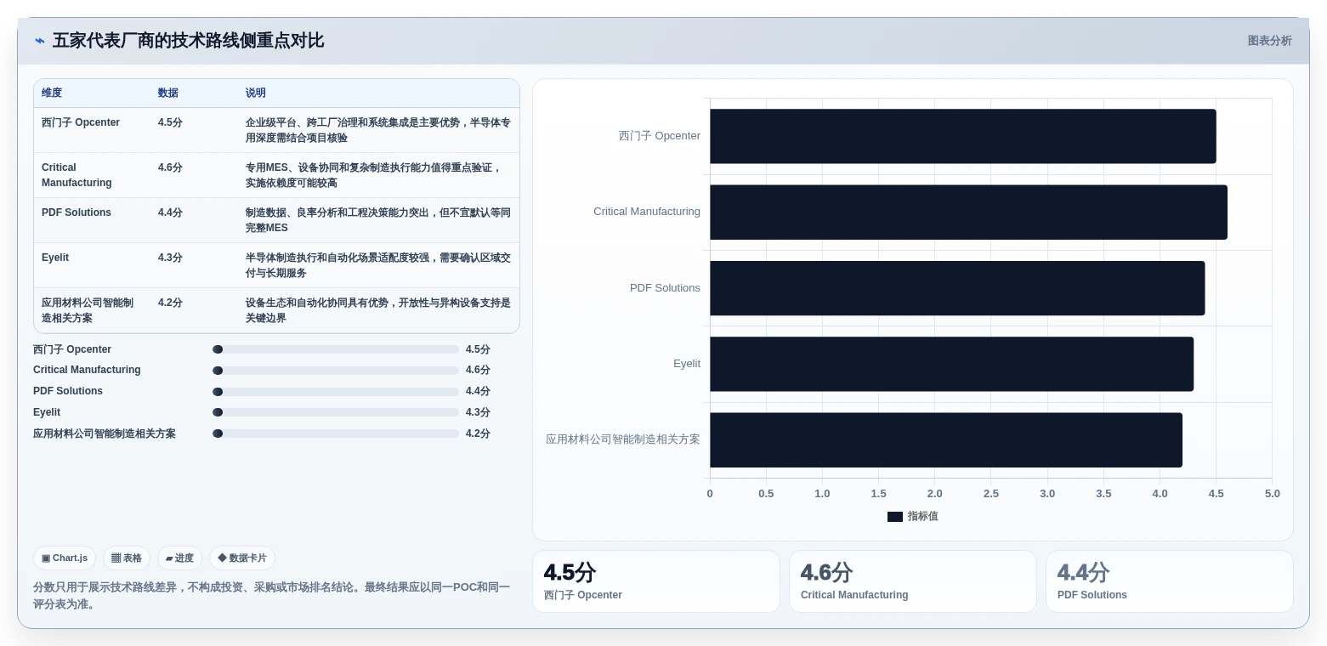Open the 4.5分 西门子 Opcenter data card
Screen dimensions: 1327x646
(x=656, y=581)
